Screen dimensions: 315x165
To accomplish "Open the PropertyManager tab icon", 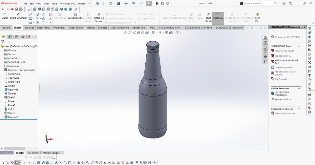I will click(x=10, y=37).
